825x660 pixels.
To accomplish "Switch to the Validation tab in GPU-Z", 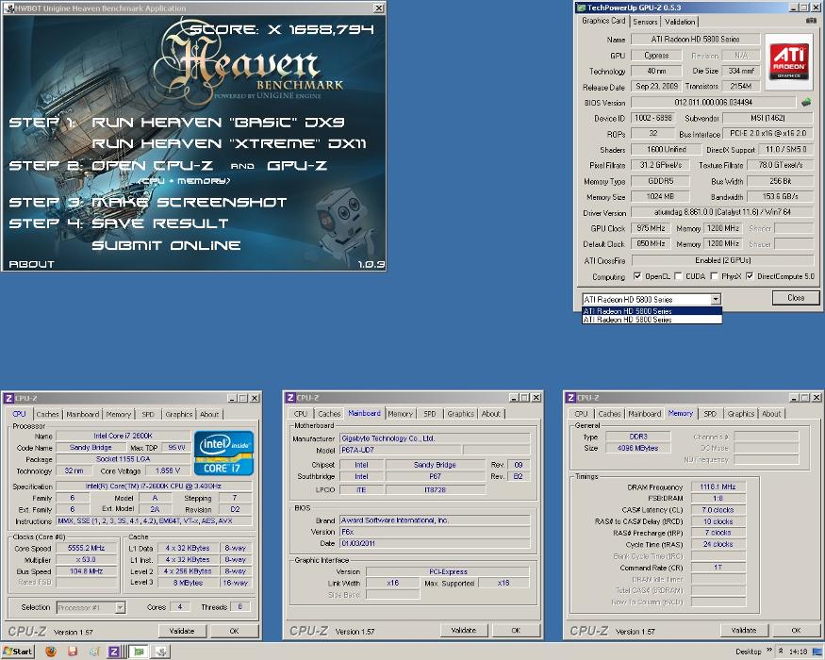I will tap(679, 22).
